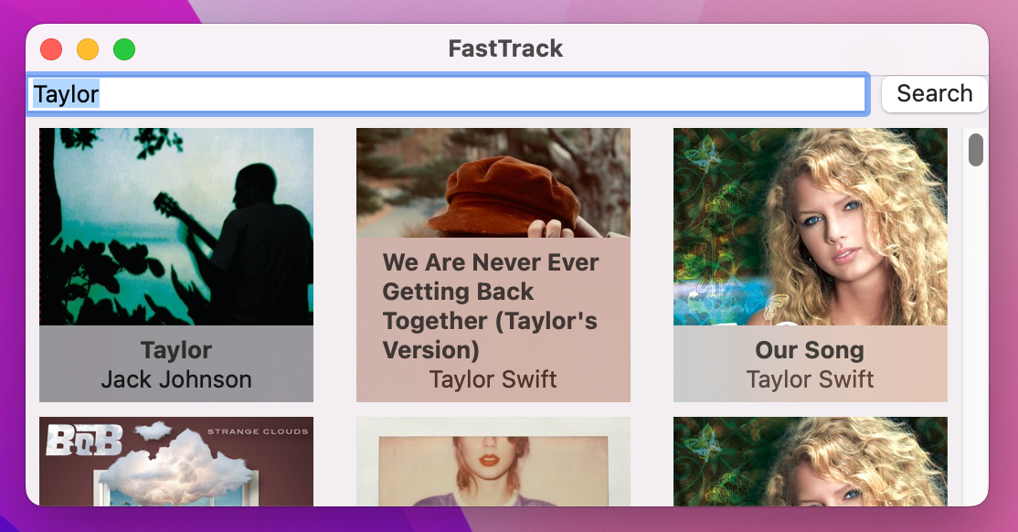The image size is (1018, 532).
Task: Open "We Are Never Ever Getting Back Together" track
Action: [x=493, y=265]
